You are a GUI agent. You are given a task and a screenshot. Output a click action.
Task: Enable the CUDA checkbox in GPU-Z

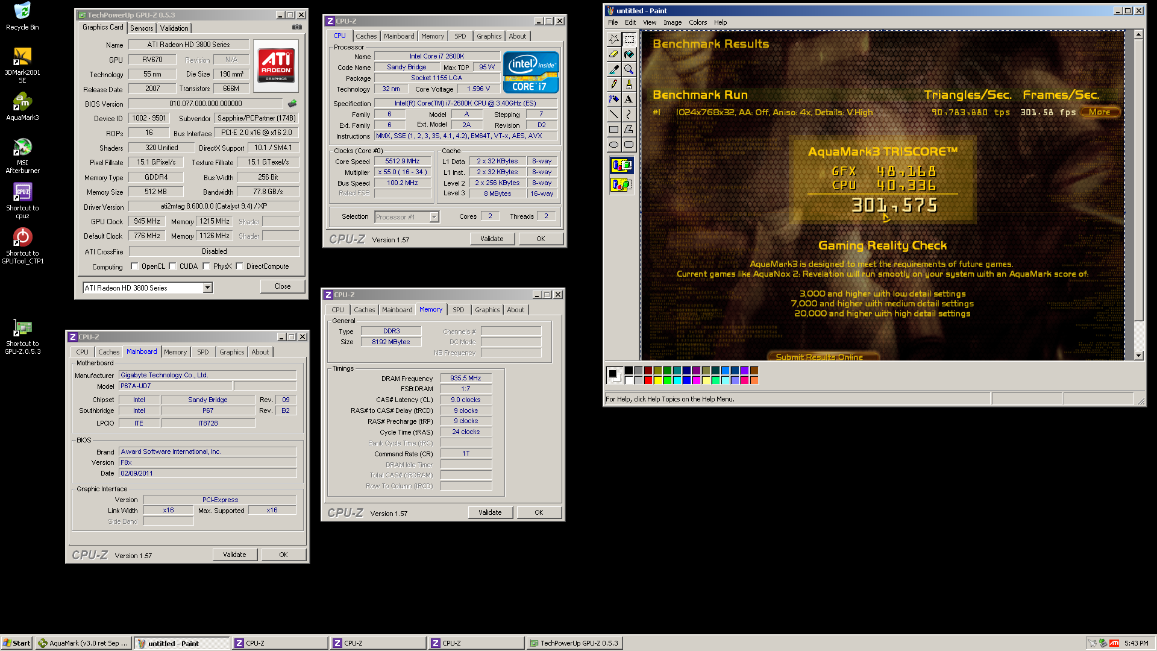pyautogui.click(x=173, y=266)
